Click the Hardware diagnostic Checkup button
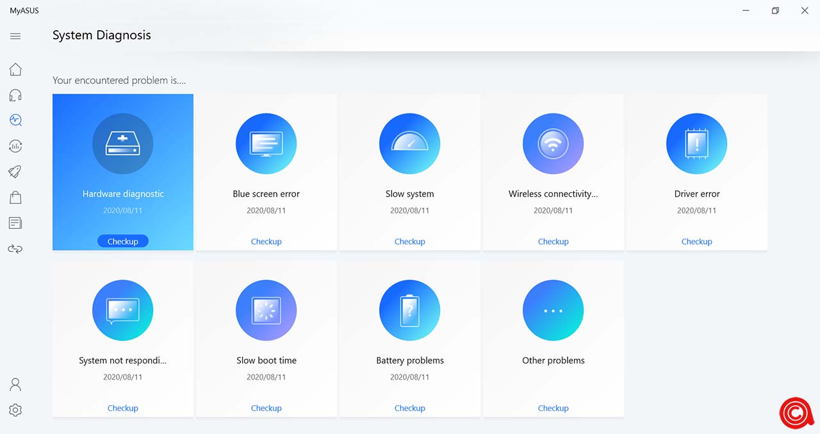The height and width of the screenshot is (434, 820). pos(122,242)
